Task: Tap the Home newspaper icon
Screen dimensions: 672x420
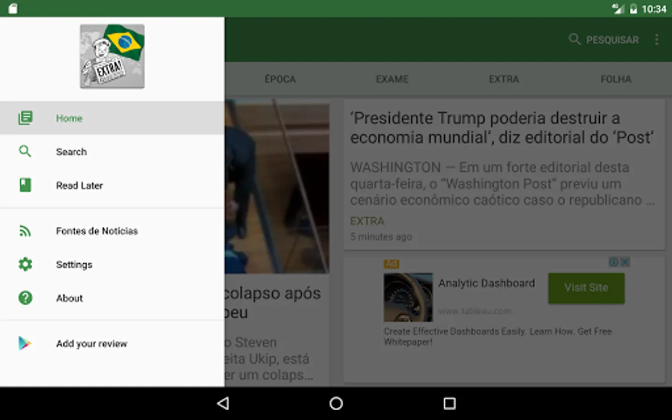Action: coord(25,118)
